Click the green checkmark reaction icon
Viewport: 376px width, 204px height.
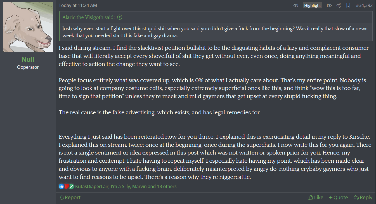72,186
